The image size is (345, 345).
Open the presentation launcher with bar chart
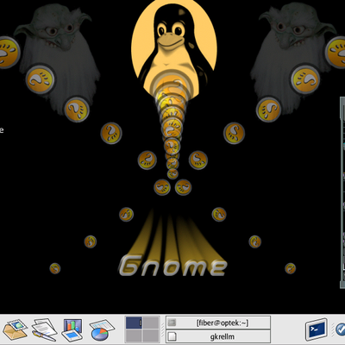pos(72,329)
